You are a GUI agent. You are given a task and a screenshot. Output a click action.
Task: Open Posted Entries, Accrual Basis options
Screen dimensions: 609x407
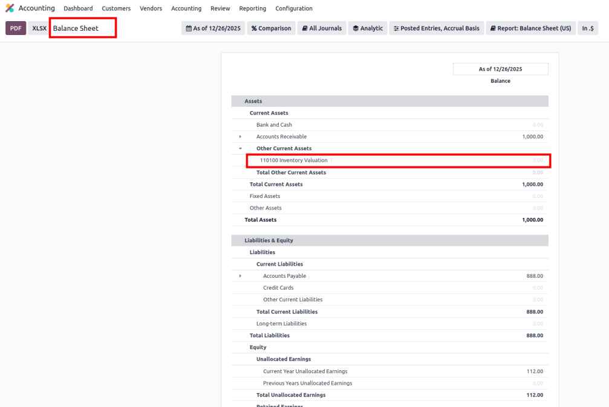[x=436, y=28]
